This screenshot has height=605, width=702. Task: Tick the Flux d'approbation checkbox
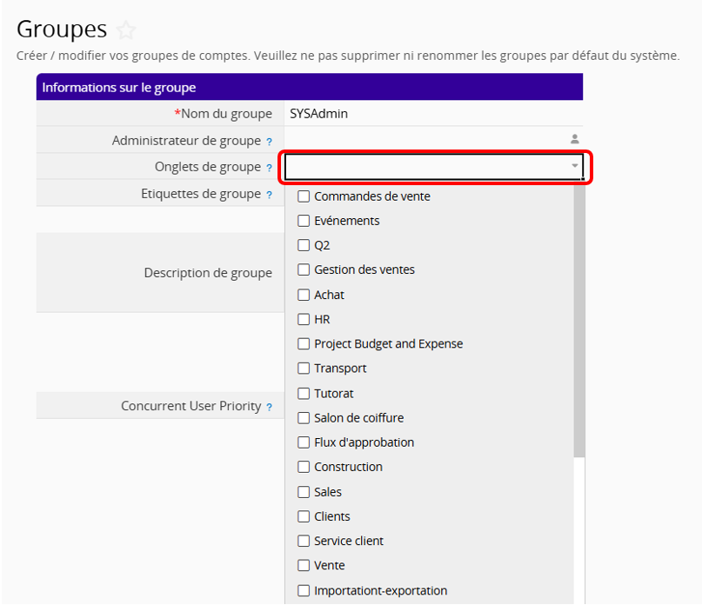tap(304, 442)
